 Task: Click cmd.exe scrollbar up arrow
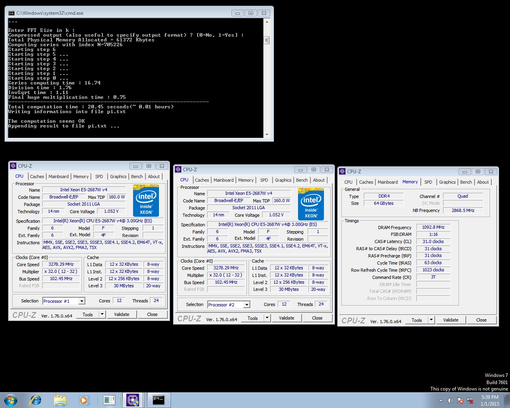point(267,22)
